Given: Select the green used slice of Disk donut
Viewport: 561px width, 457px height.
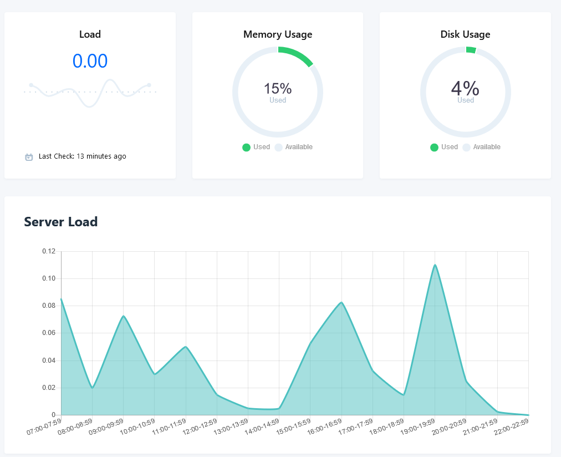Looking at the screenshot, I should point(471,50).
